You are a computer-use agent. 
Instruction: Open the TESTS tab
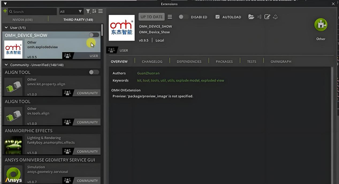pyautogui.click(x=252, y=62)
